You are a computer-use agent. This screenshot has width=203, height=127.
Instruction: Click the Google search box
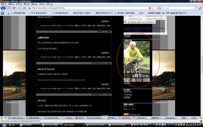point(178,8)
